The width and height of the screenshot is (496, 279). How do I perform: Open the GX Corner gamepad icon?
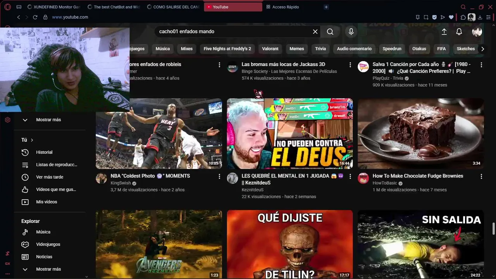[19, 7]
